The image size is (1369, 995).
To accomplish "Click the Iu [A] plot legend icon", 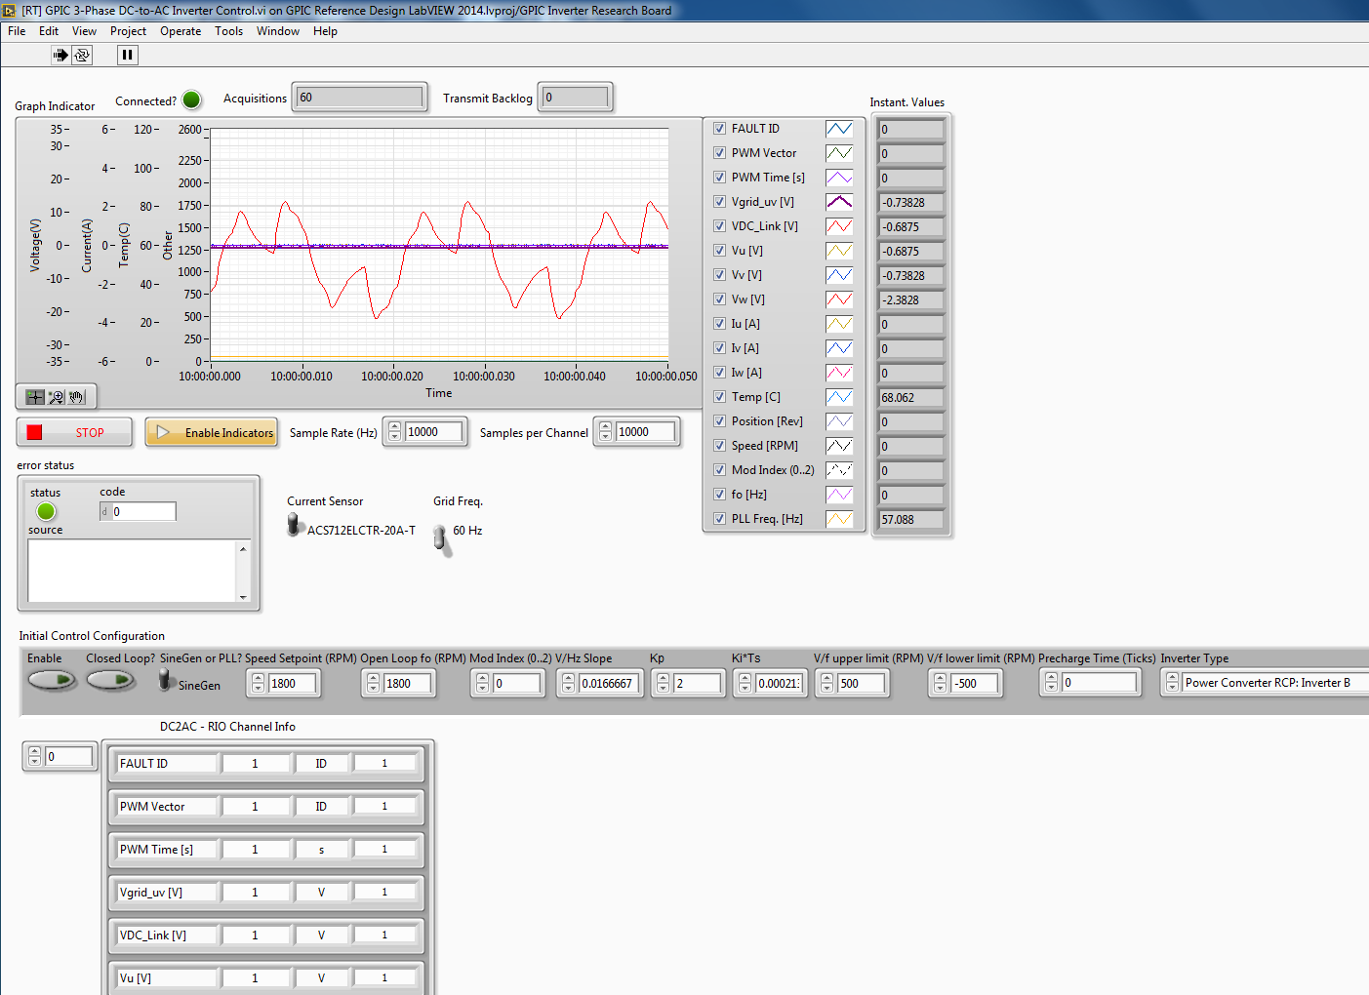I will (839, 324).
